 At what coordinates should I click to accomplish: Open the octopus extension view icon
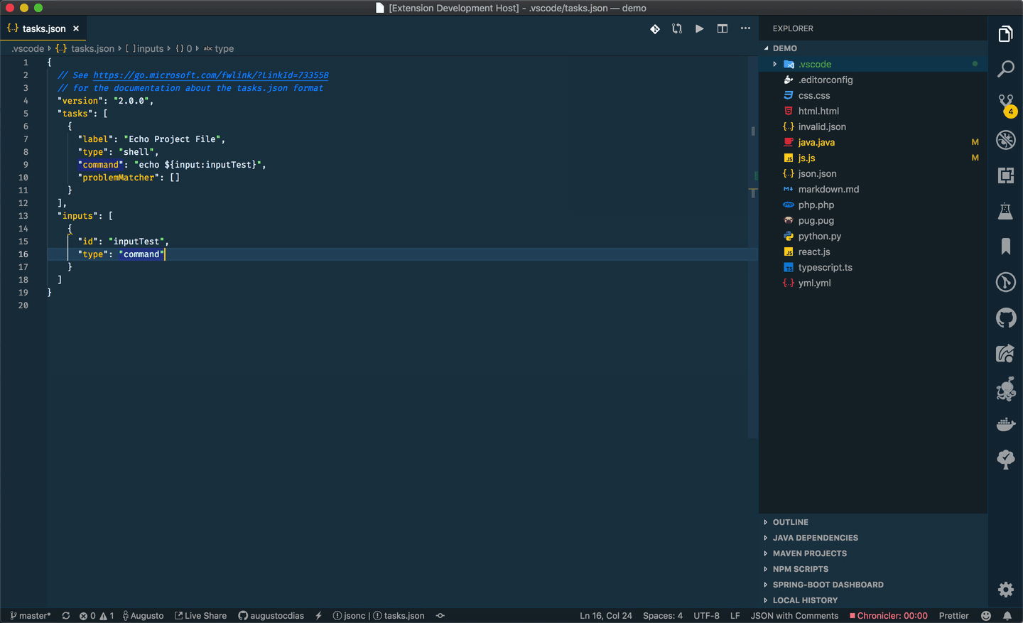[1005, 389]
